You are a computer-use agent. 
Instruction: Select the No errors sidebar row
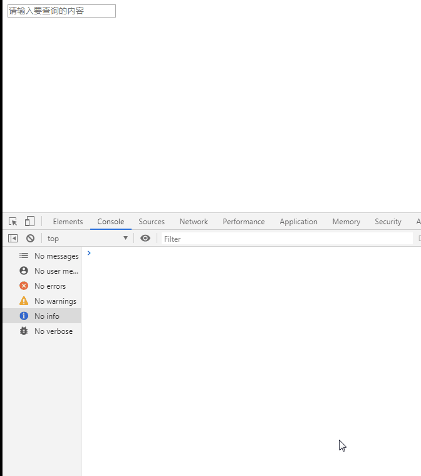(x=42, y=286)
